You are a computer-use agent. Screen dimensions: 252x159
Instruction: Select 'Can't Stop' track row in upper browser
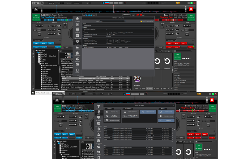pos(95,80)
